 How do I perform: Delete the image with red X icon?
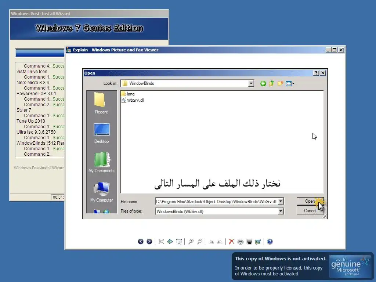(x=231, y=242)
